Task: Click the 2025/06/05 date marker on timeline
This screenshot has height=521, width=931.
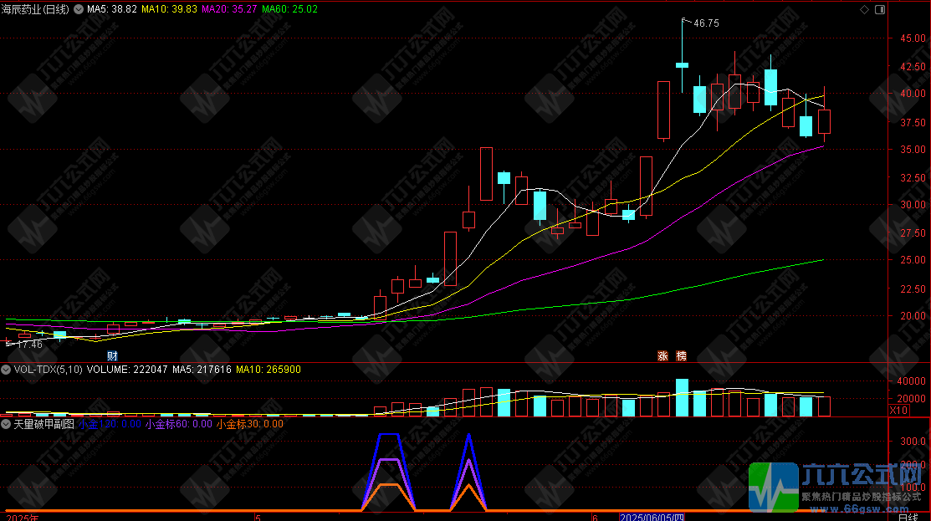Action: tap(652, 518)
